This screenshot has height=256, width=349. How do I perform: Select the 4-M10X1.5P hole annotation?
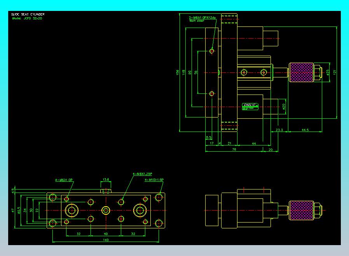(154, 180)
